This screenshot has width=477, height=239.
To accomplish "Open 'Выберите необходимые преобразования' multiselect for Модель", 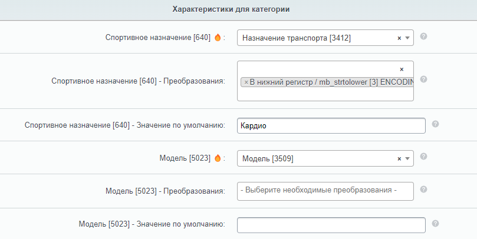I will coord(325,191).
